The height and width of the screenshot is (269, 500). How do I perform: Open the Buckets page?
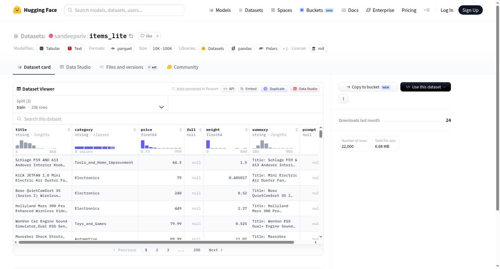tap(316, 10)
